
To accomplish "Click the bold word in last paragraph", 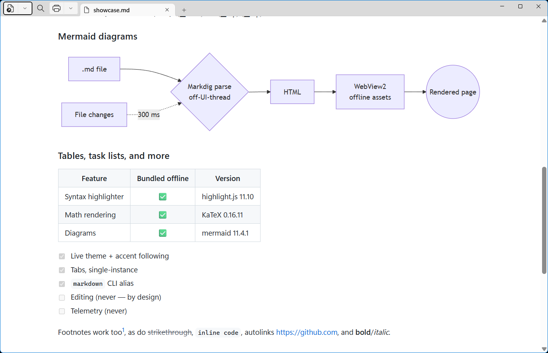I will tap(363, 332).
